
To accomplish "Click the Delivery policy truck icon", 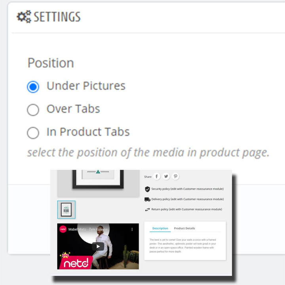I will tap(147, 199).
